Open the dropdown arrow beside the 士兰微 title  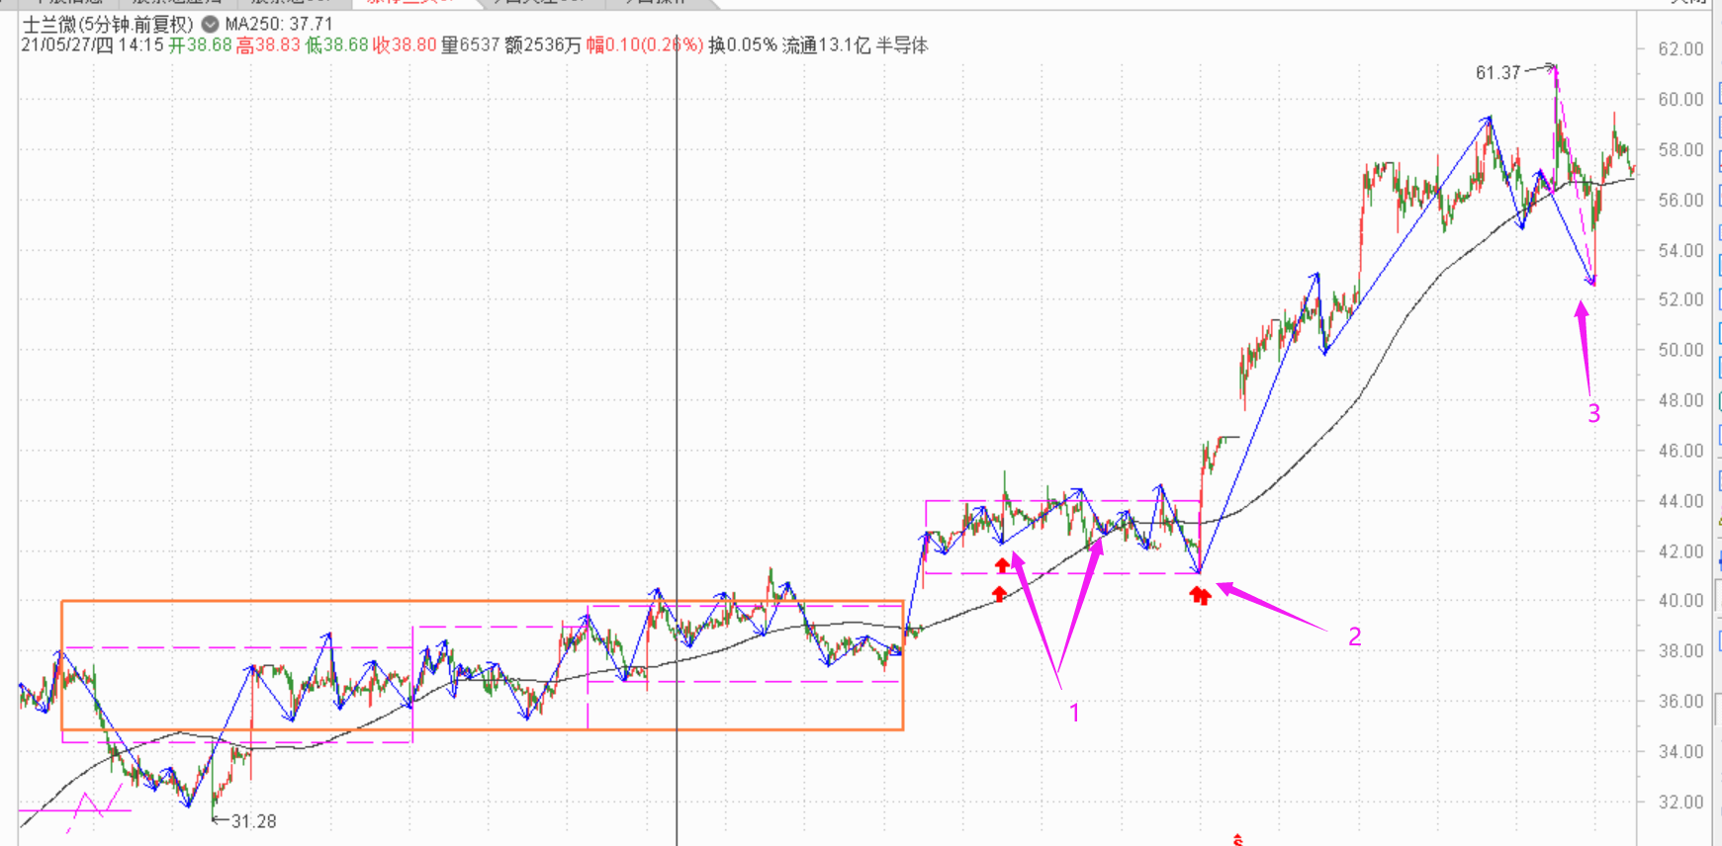210,24
